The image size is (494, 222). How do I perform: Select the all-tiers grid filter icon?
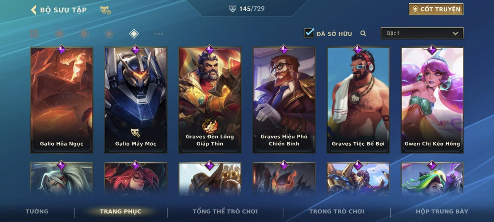click(x=34, y=34)
